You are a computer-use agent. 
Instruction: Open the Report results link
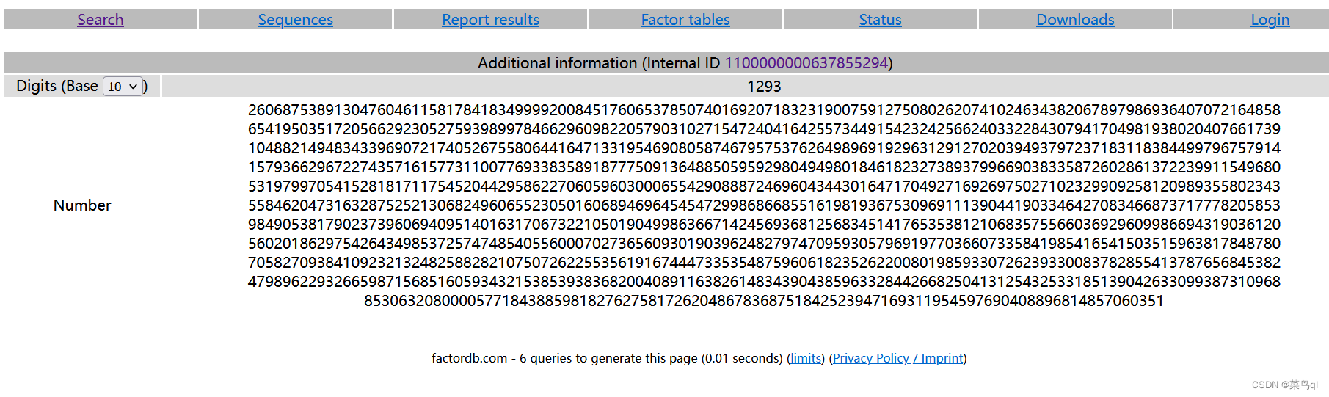point(490,20)
